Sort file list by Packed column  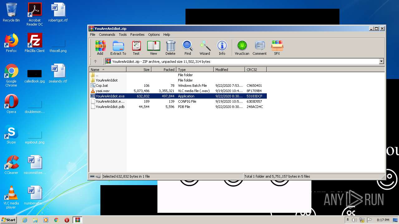click(x=164, y=70)
